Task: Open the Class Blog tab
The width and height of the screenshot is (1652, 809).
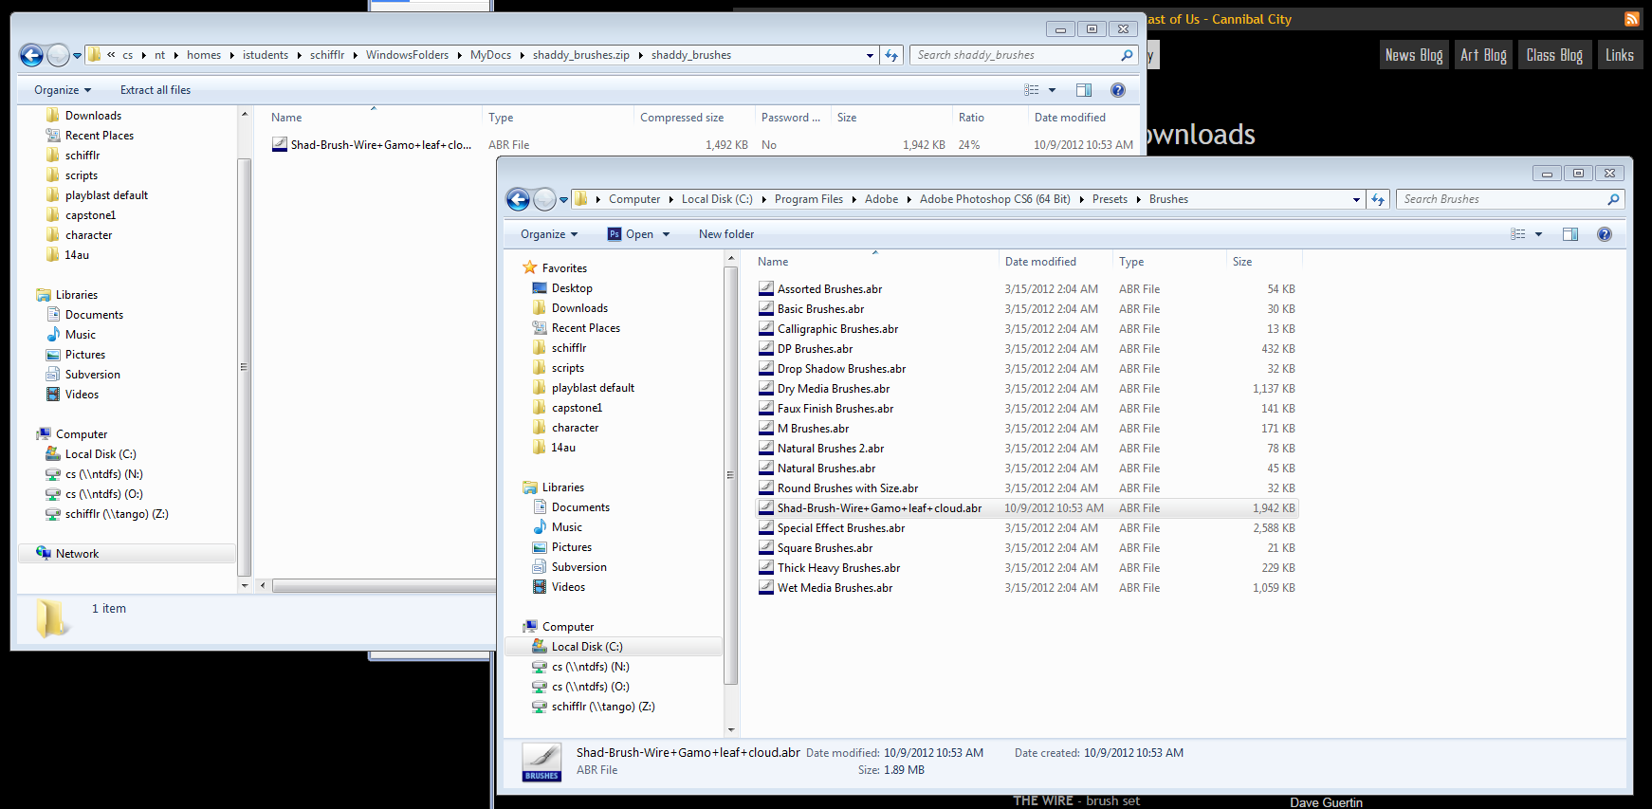Action: click(x=1554, y=55)
